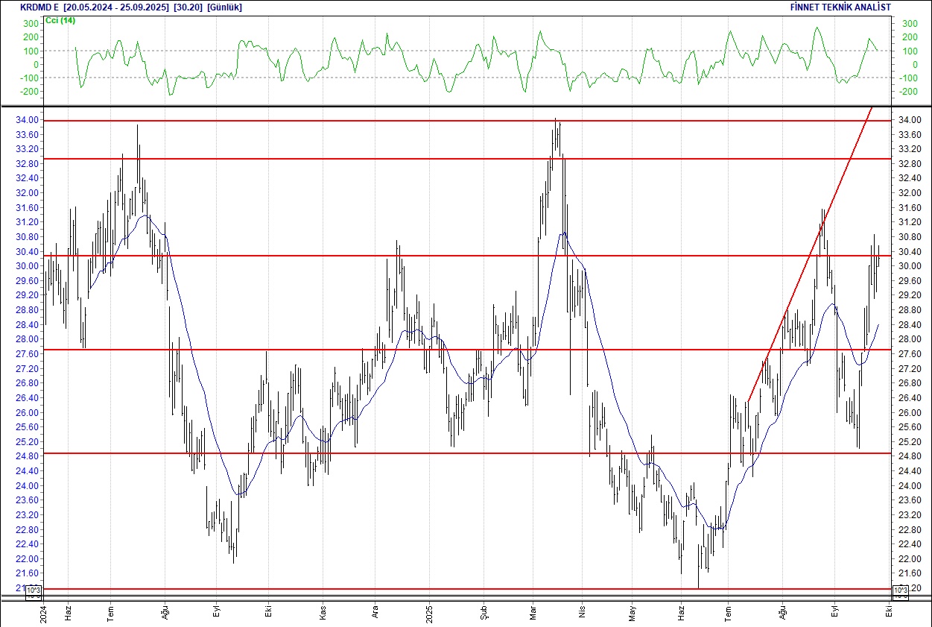The width and height of the screenshot is (932, 627).
Task: Click the 100 label on right CCI axis
Action: click(910, 51)
